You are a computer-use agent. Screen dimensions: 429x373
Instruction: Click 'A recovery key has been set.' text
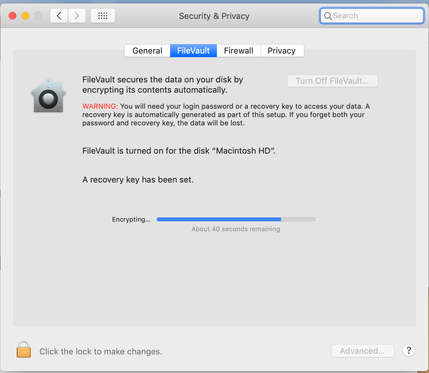point(138,180)
